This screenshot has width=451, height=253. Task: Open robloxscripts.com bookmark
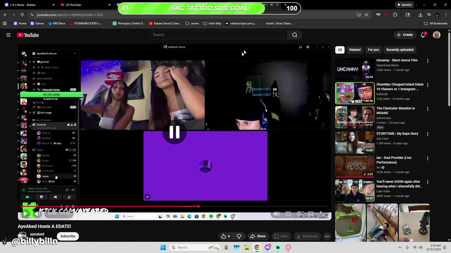point(240,24)
